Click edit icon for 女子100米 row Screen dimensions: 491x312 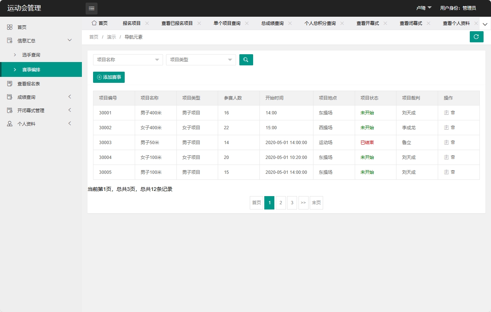coord(446,157)
